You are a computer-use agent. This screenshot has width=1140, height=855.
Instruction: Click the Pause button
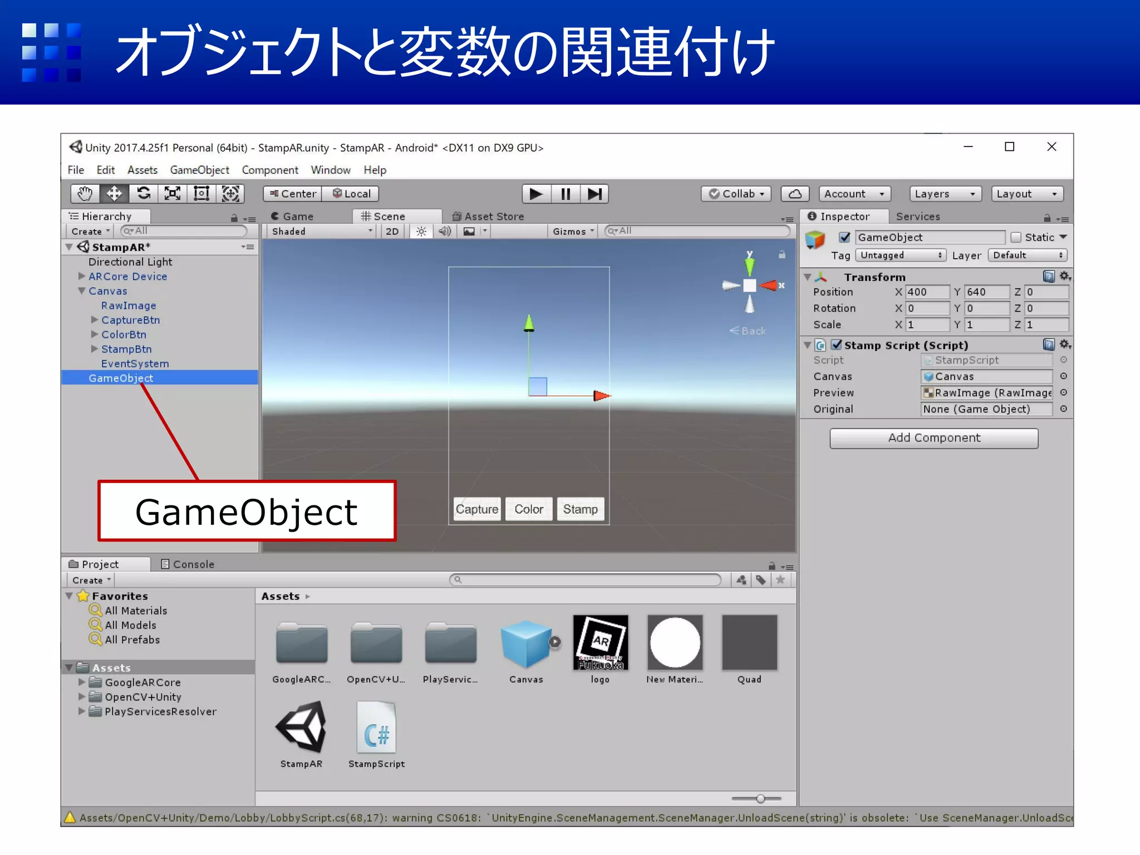click(566, 194)
